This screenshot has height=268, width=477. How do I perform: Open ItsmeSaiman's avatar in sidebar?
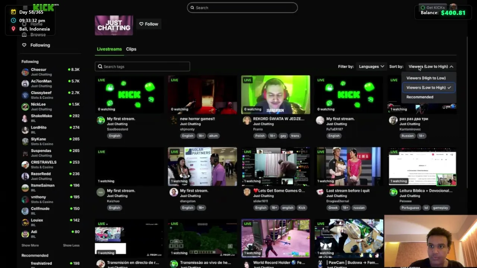[25, 187]
